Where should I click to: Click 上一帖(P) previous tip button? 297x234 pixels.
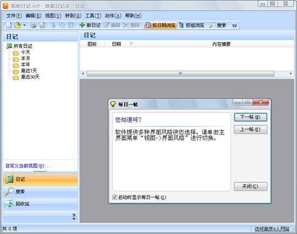click(251, 130)
